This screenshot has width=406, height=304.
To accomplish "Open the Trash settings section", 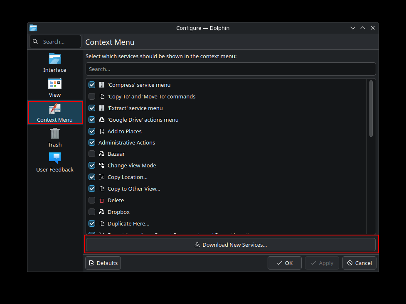I will click(55, 137).
